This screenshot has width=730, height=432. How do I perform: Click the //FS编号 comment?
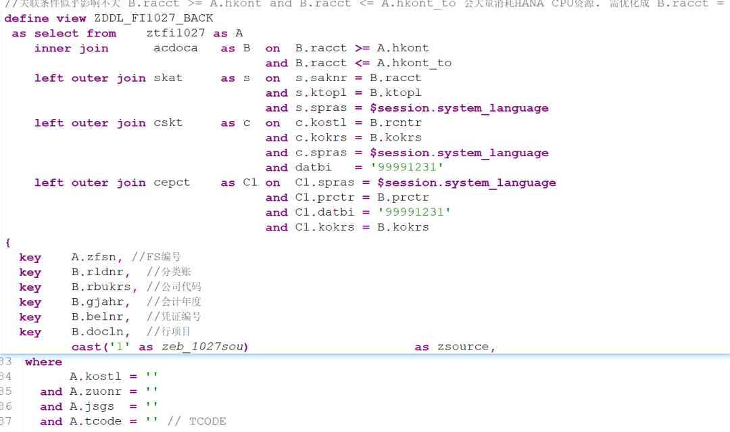(x=156, y=257)
